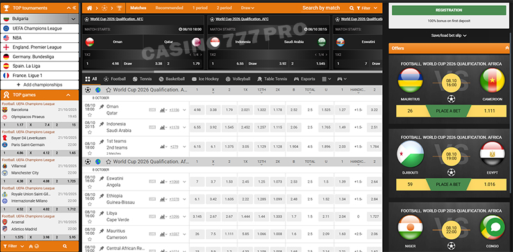This screenshot has width=513, height=252.
Task: Open the Table Tennis sport tab
Action: pos(272,79)
